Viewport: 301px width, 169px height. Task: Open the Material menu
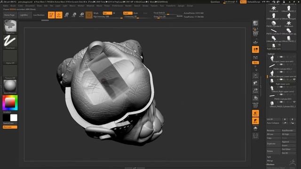[90, 6]
